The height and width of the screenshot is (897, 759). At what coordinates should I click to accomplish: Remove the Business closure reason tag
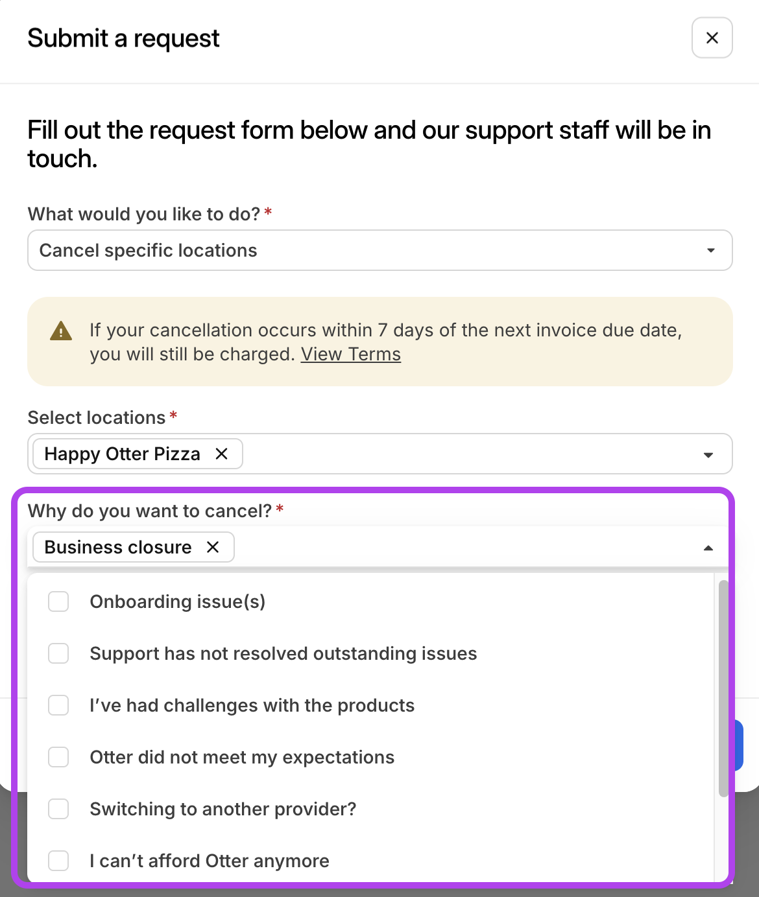[213, 547]
